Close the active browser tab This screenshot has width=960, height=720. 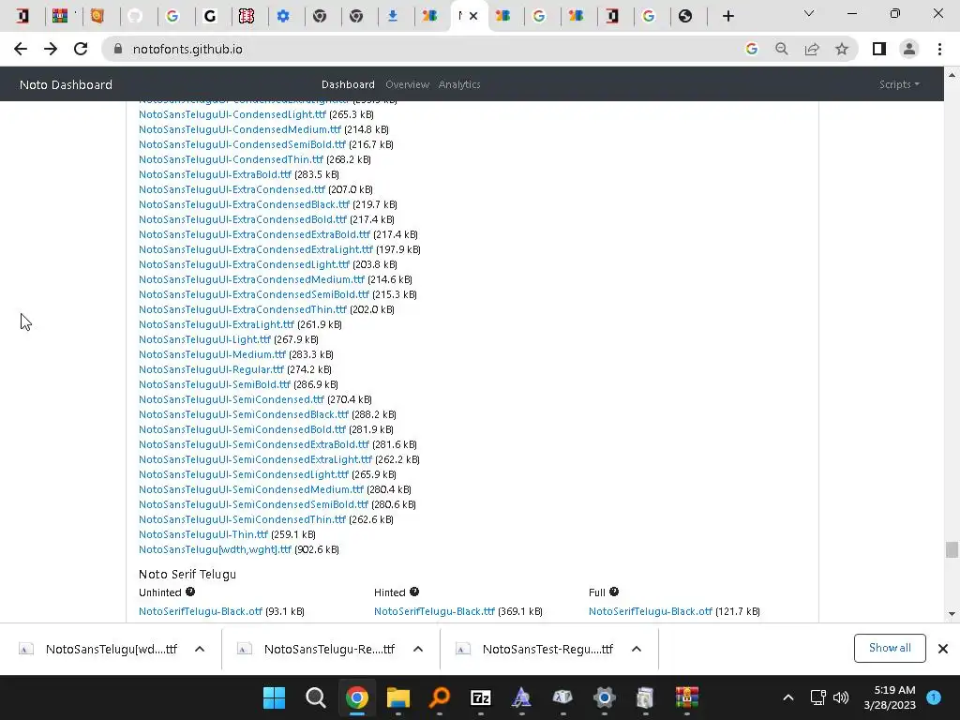[473, 16]
